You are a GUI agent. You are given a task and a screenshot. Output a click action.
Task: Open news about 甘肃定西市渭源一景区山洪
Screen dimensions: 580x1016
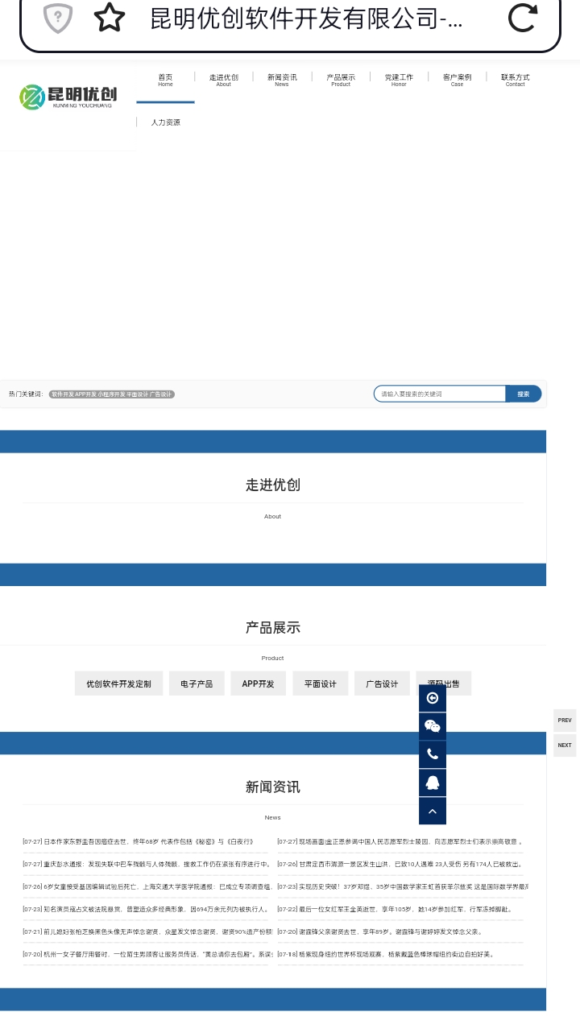400,864
